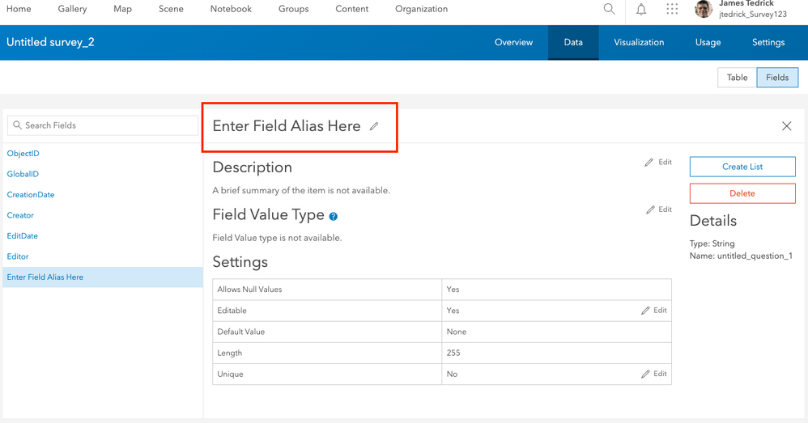This screenshot has width=808, height=423.
Task: Focus the Search Fields box
Action: 103,125
